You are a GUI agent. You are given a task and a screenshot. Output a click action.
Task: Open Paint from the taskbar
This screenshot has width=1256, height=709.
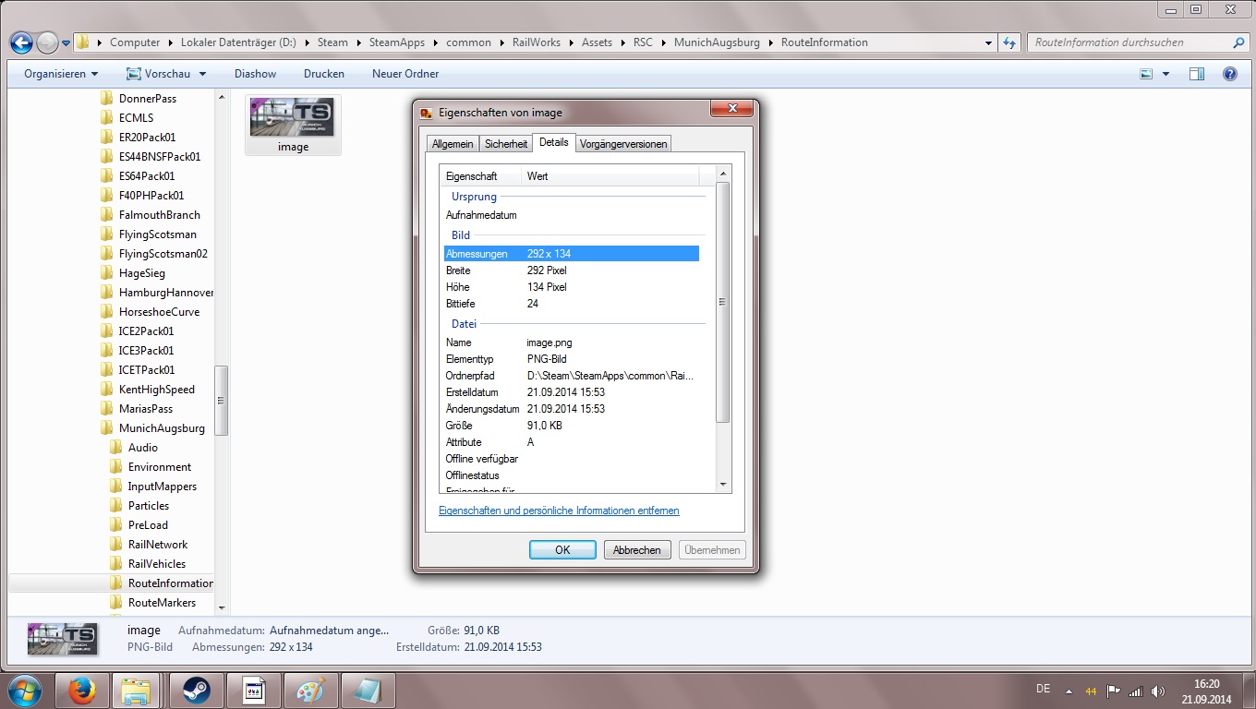coord(311,691)
